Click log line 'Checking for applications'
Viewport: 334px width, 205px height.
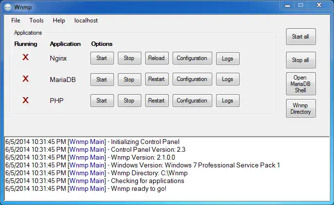coord(94,181)
